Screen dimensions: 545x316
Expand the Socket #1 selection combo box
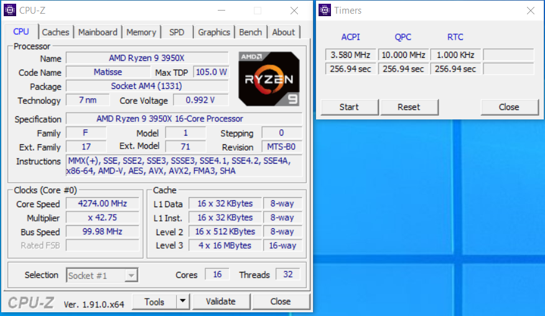click(x=102, y=276)
